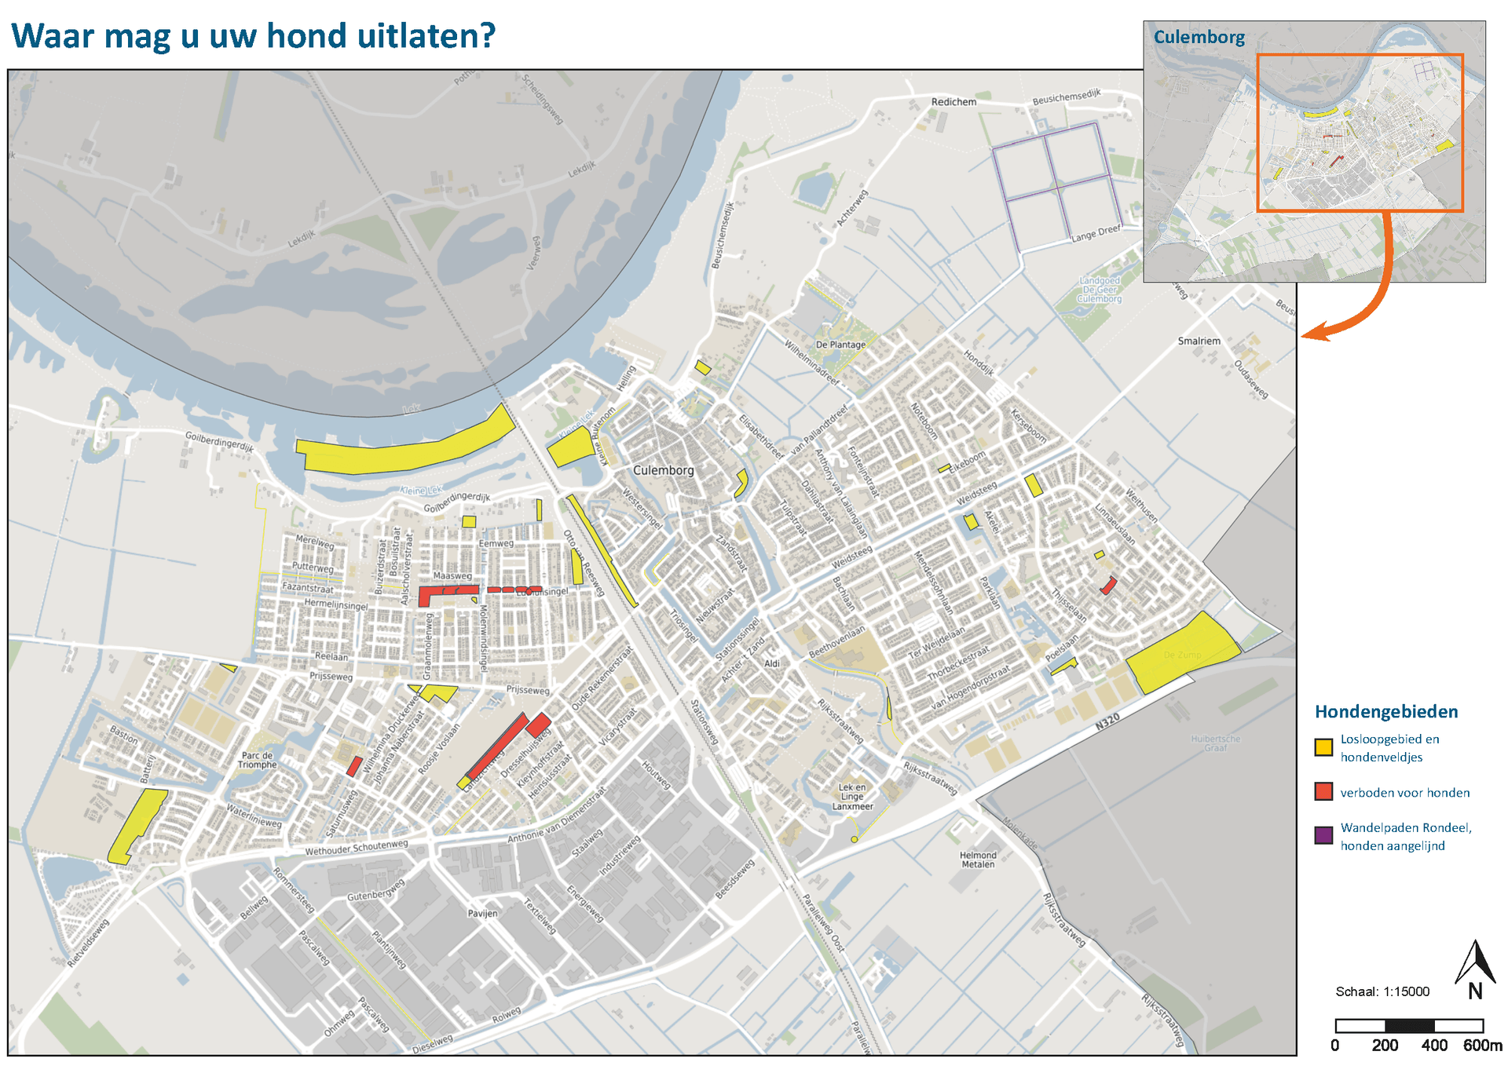
Task: Click the 'Waterlinieweg' road label
Action: (x=254, y=816)
